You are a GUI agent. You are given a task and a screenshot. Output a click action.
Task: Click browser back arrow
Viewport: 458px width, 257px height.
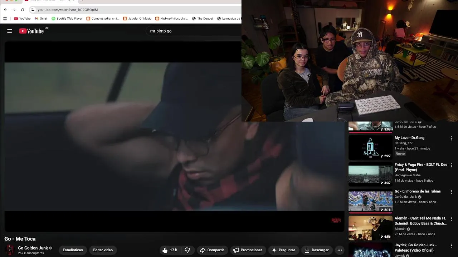pos(5,10)
